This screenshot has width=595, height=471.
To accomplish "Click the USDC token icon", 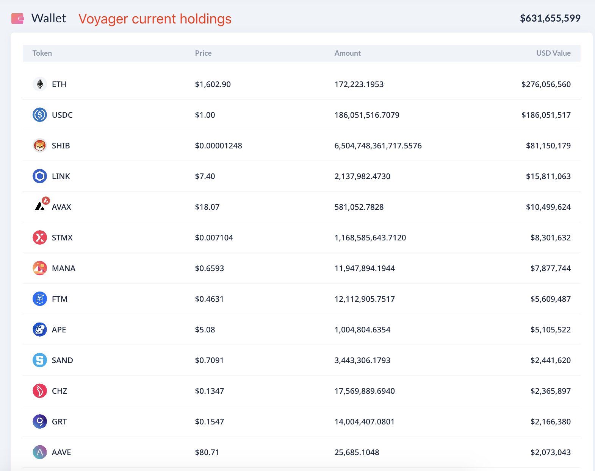I will 40,115.
